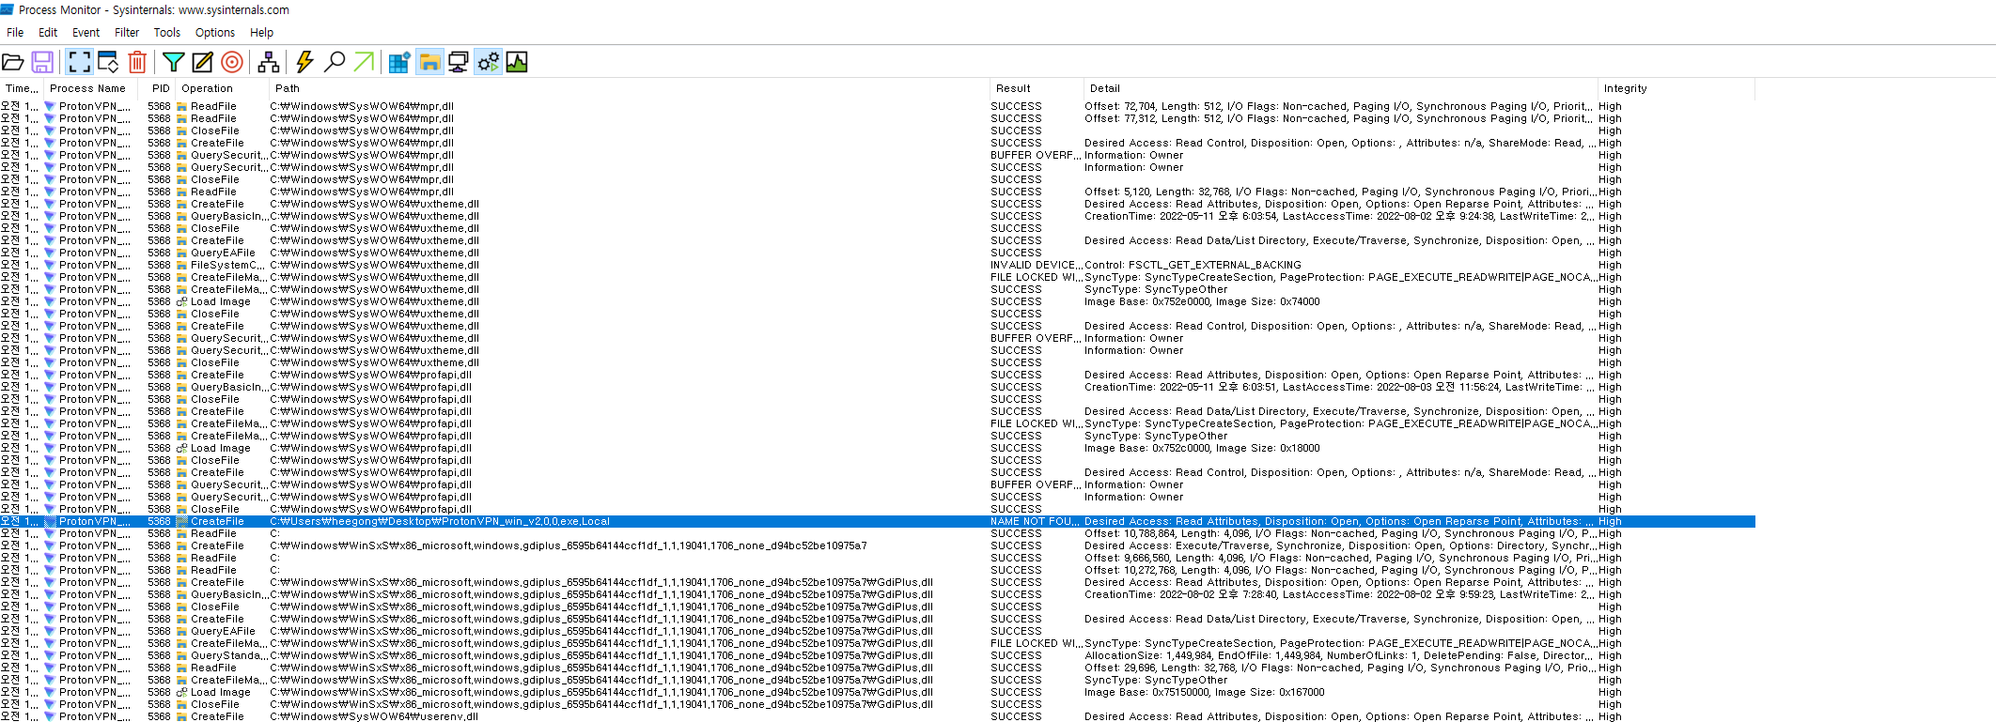Click the Operation column header

coord(207,88)
